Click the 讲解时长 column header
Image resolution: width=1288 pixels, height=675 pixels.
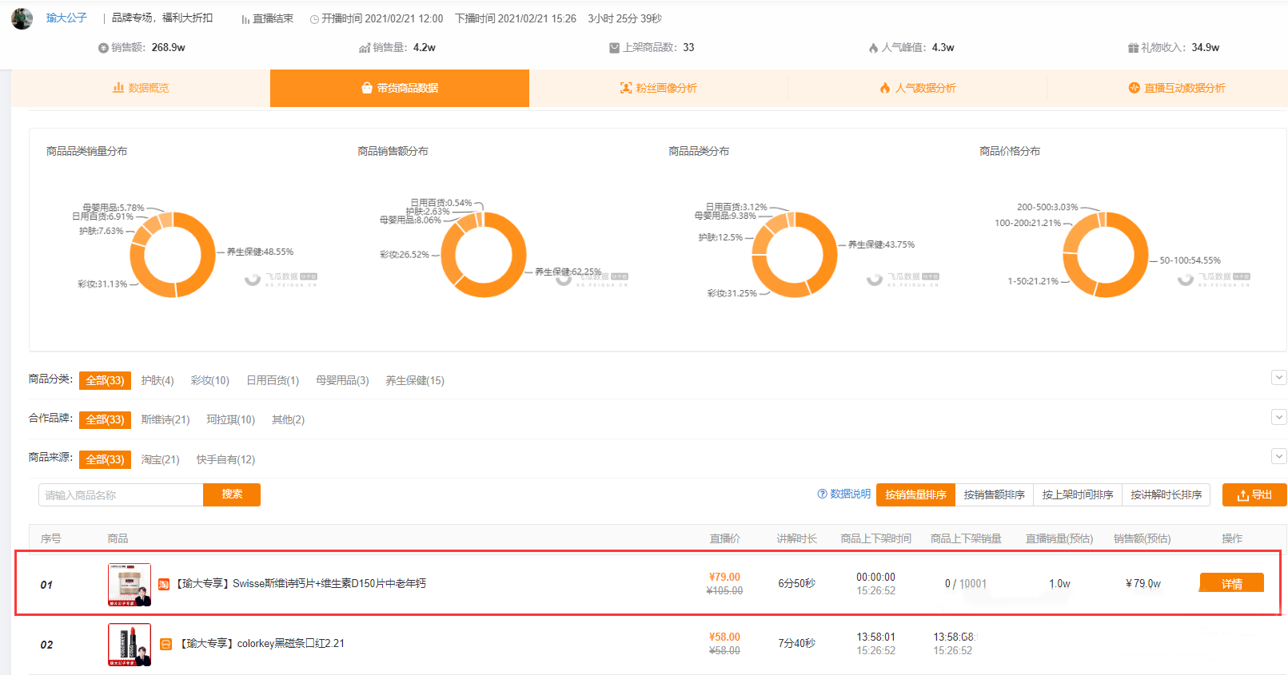tap(796, 538)
